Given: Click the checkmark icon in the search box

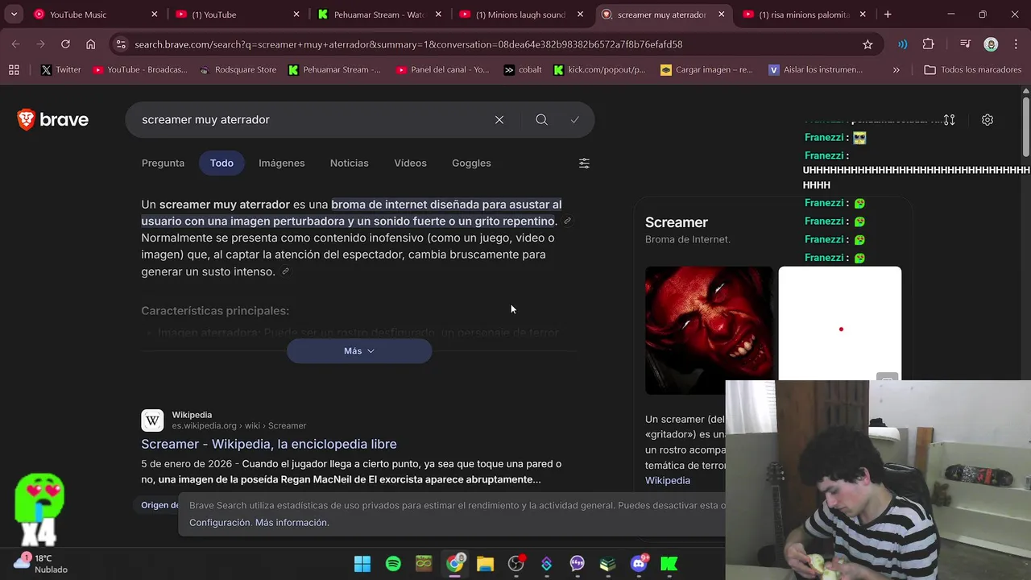Looking at the screenshot, I should (x=574, y=120).
